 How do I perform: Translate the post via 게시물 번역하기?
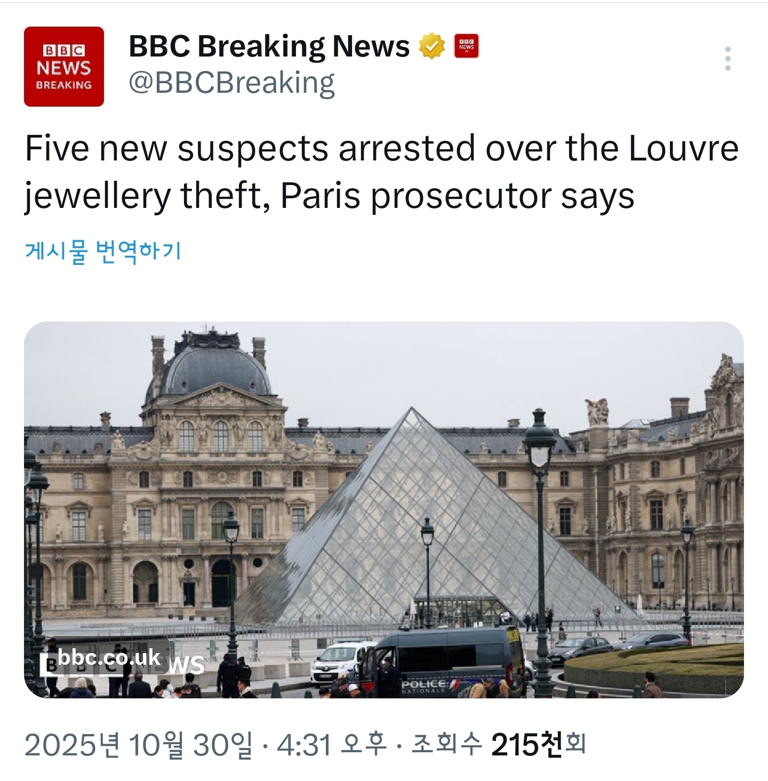point(103,251)
